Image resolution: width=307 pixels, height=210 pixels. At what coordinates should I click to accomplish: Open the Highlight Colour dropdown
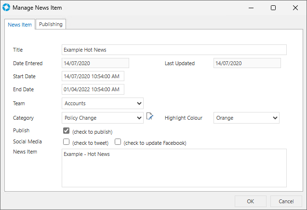246,118
